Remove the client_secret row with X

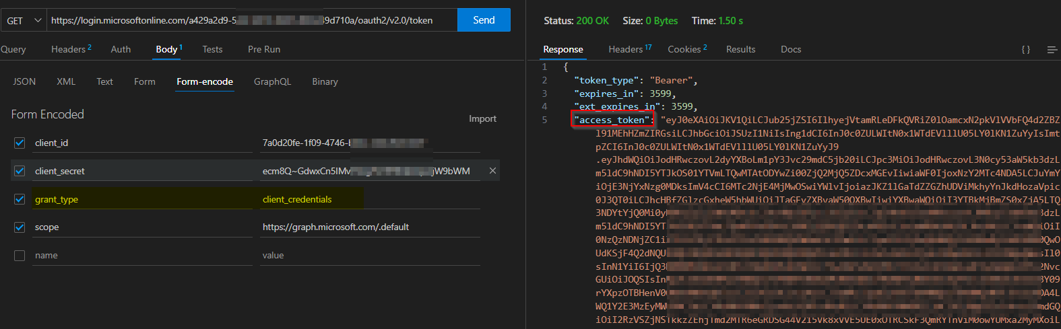[492, 171]
